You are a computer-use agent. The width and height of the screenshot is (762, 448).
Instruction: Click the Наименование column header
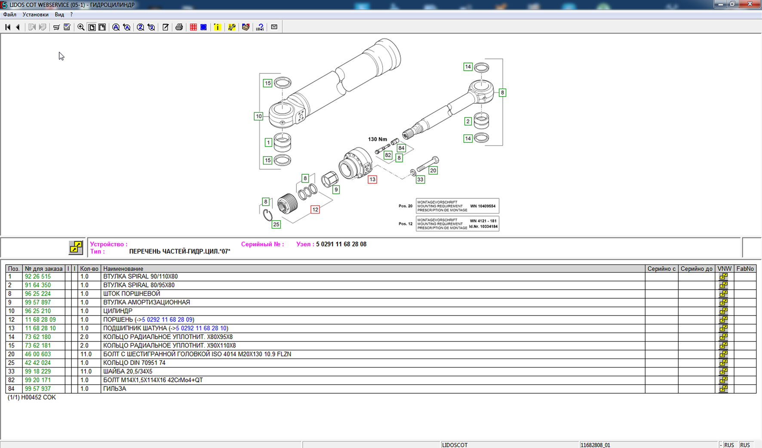pos(123,269)
